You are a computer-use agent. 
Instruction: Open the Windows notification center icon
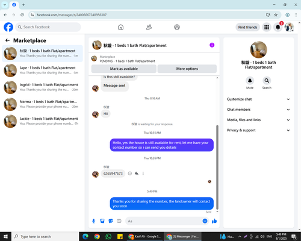pyautogui.click(x=294, y=237)
